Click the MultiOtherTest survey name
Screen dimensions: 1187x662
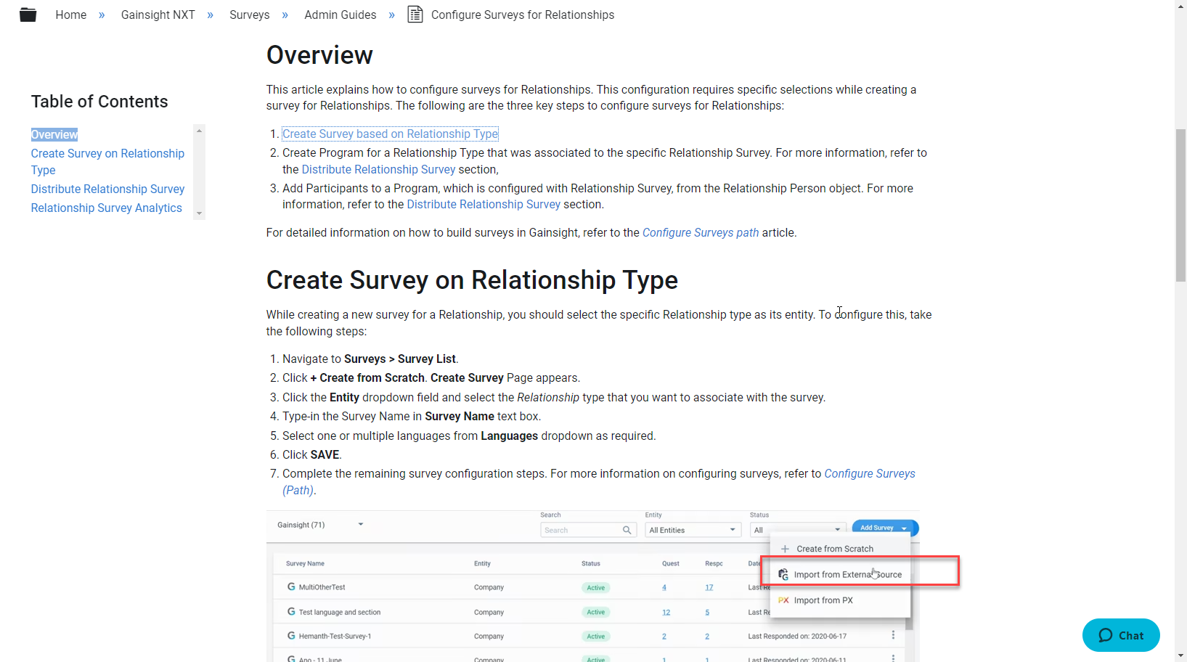click(322, 587)
